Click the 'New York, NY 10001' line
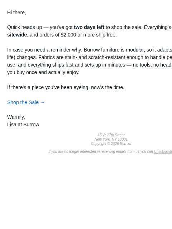 (x=111, y=139)
